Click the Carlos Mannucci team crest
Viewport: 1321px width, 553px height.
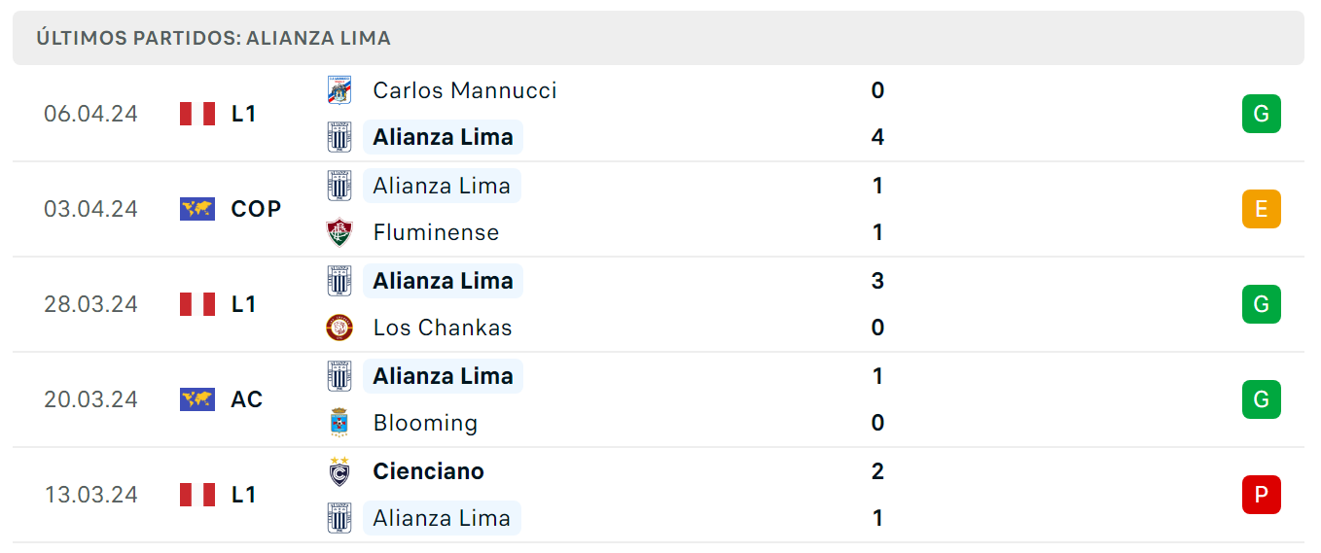point(339,90)
